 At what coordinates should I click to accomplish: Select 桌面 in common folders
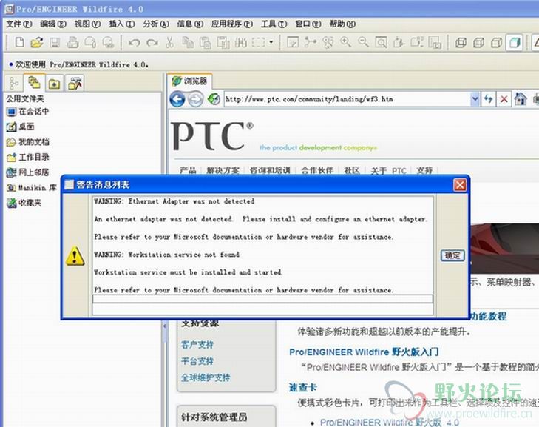[x=20, y=127]
